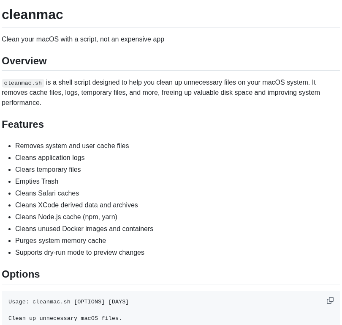Image resolution: width=342 pixels, height=325 pixels.
Task: Select the Features heading
Action: 23,124
